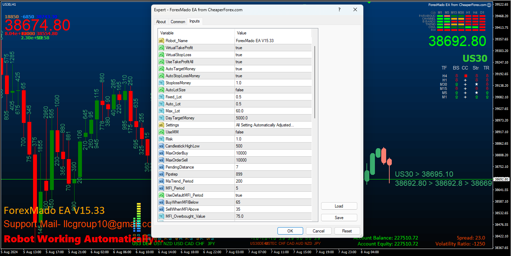Edit the Pipstep value 899
511x256 pixels.
click(x=273, y=174)
